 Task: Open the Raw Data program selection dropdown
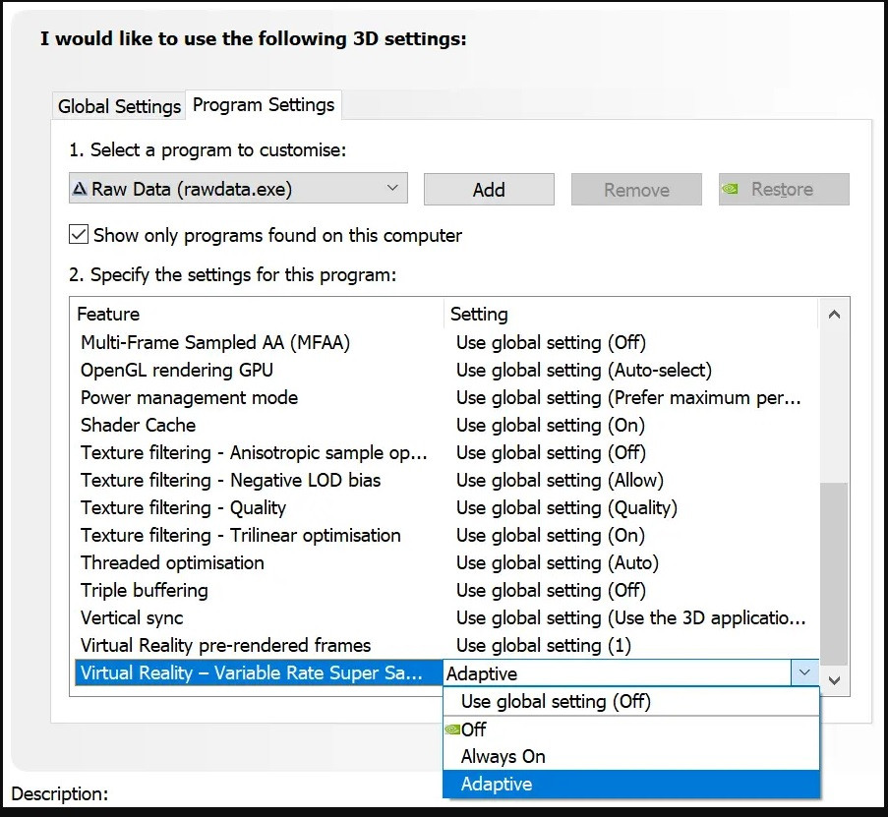[392, 188]
